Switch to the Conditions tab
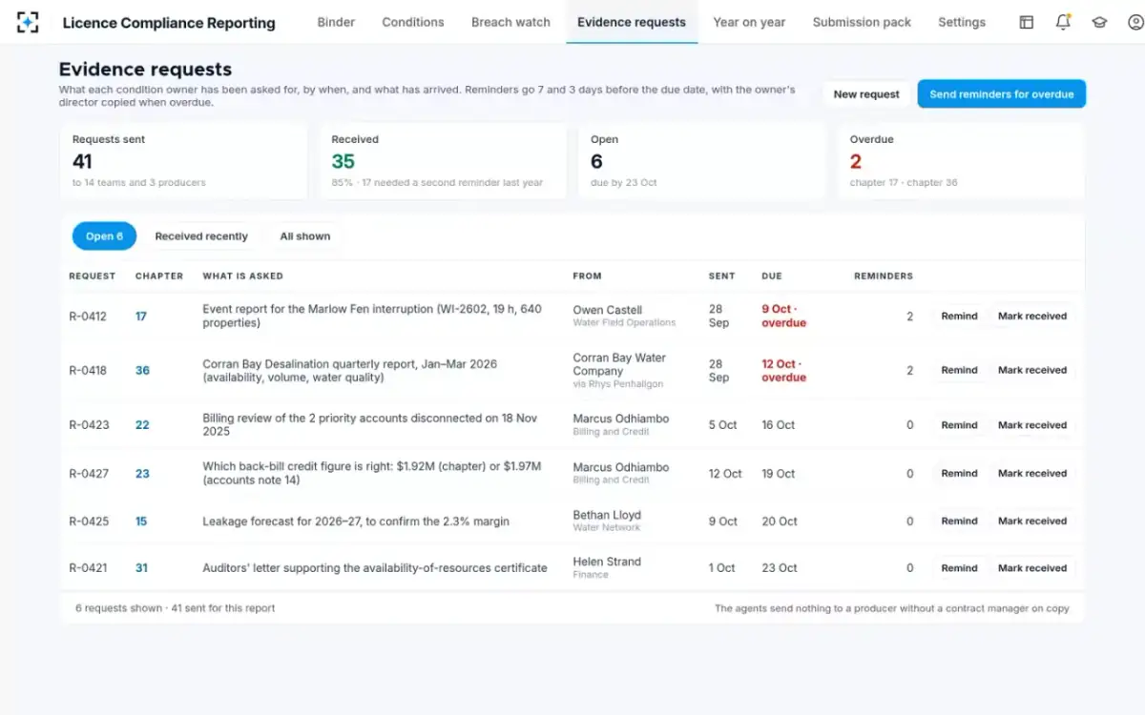The height and width of the screenshot is (715, 1145). click(413, 22)
